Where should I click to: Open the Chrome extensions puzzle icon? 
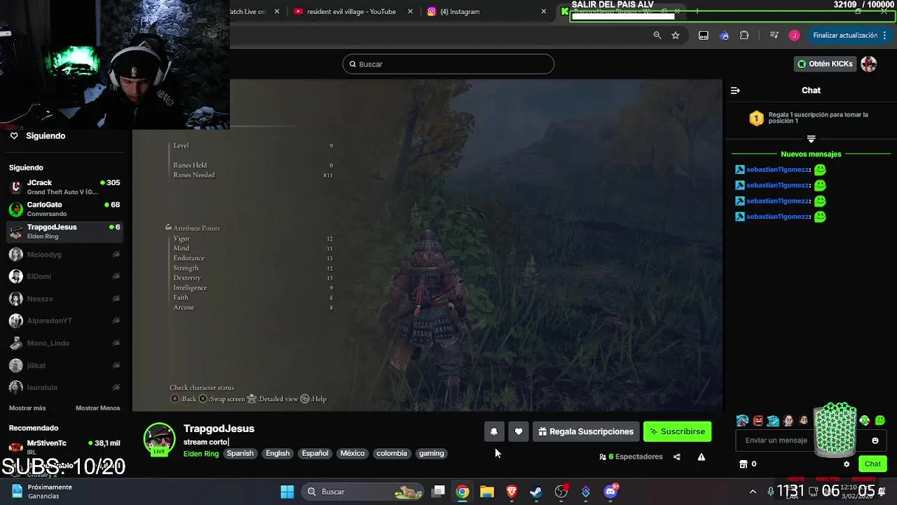[744, 35]
